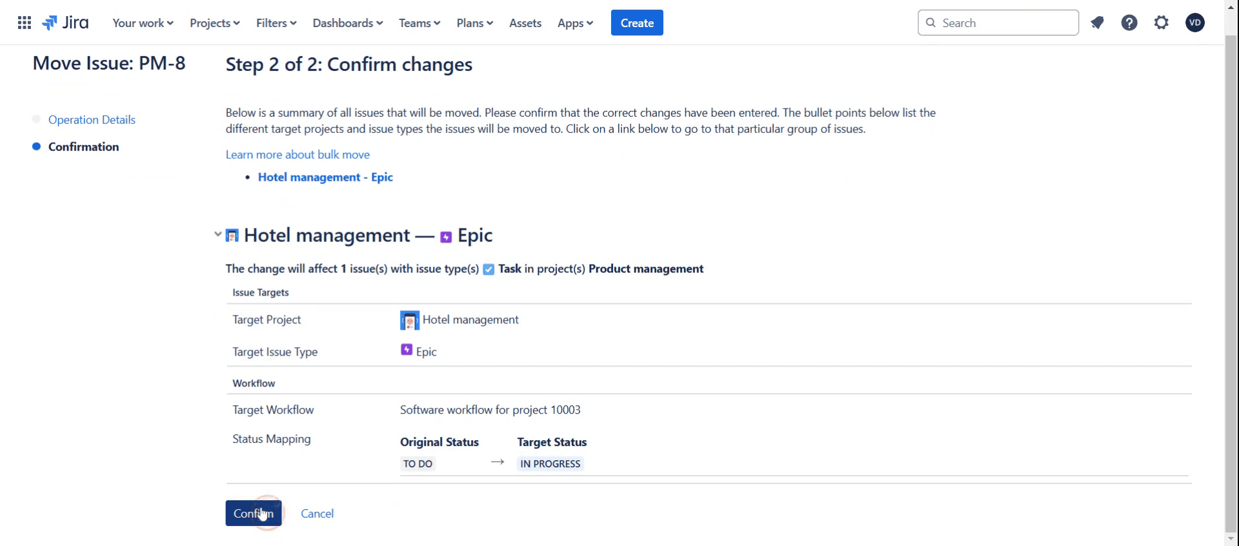This screenshot has height=546, width=1239.
Task: Go to Jira home via logo
Action: click(x=65, y=23)
